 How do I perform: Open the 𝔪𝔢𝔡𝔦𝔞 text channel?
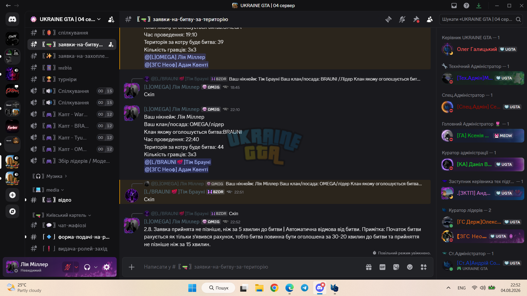(x=72, y=68)
